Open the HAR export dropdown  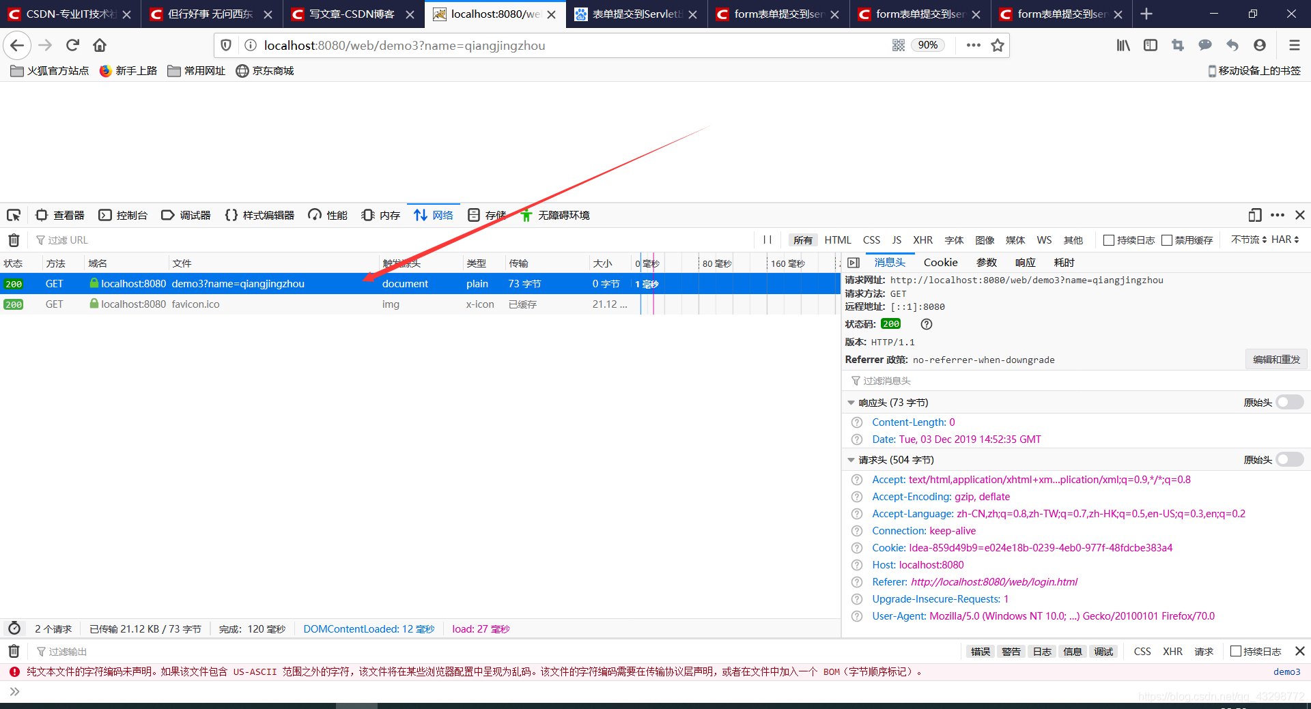[x=1285, y=240]
